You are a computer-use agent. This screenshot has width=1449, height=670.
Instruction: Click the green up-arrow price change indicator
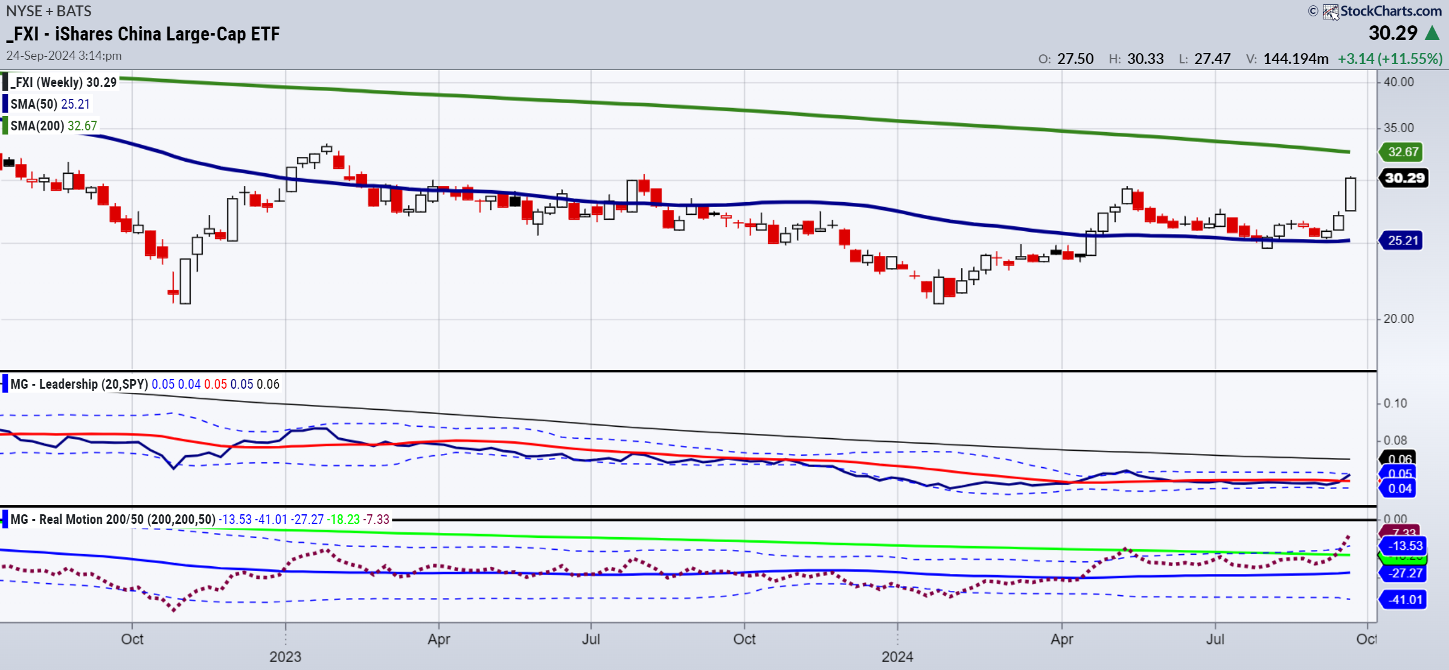tap(1432, 33)
